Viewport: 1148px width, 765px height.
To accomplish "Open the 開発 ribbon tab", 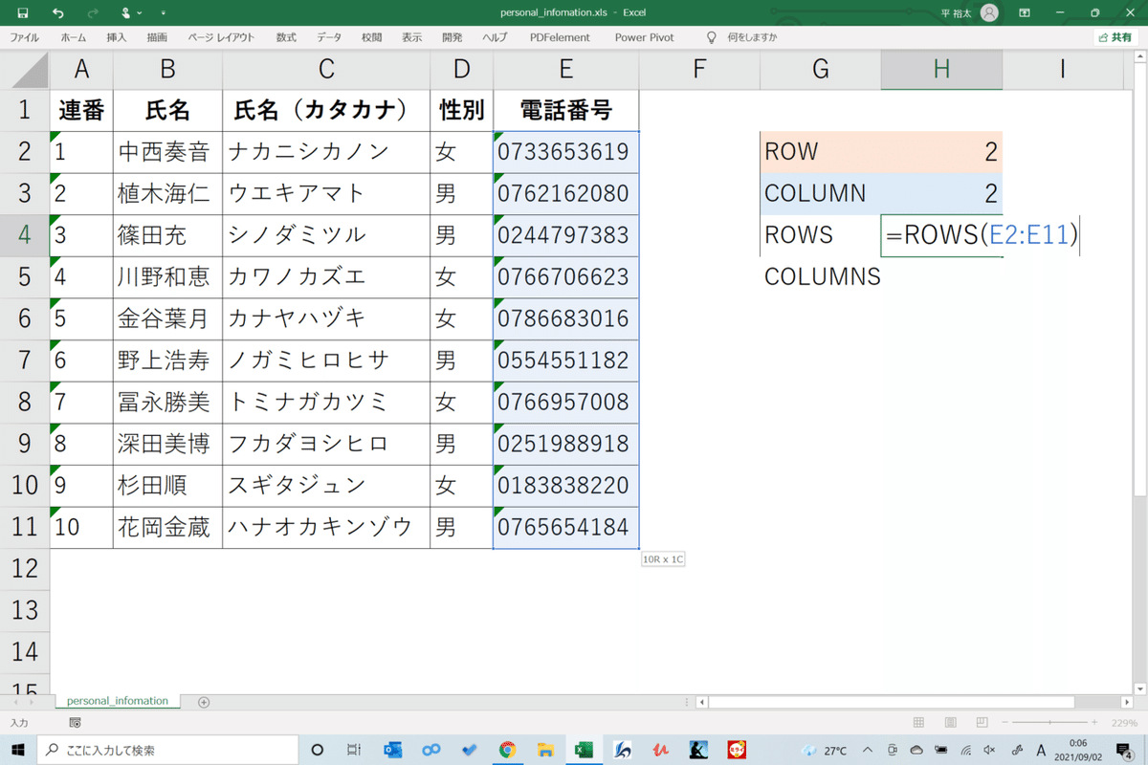I will [453, 37].
